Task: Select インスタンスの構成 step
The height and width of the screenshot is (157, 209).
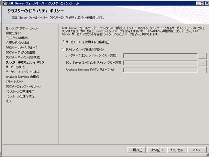Action: click(17, 38)
